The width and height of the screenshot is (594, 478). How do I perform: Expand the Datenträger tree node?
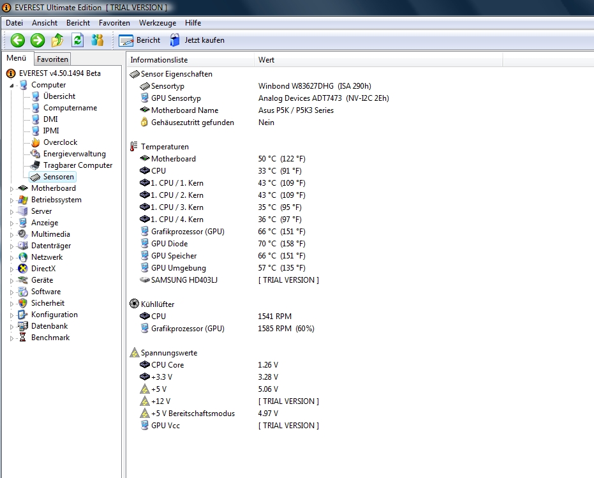pyautogui.click(x=11, y=246)
